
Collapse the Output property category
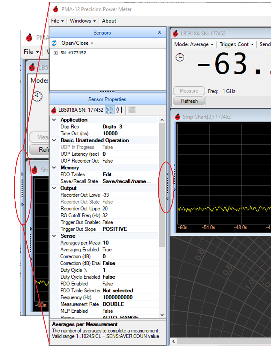[54, 188]
